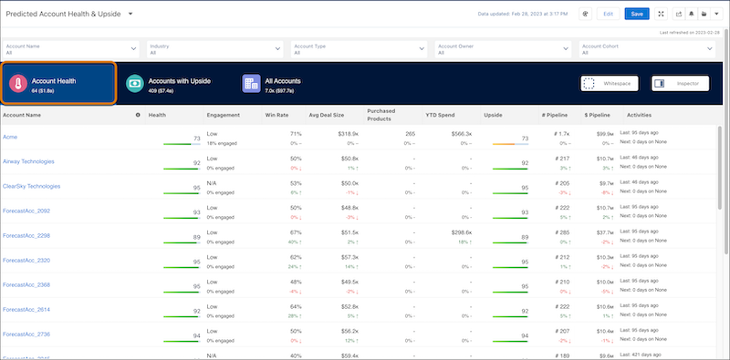Click Airway Technologies Last: 46 days ago
This screenshot has width=730, height=360.
coord(640,158)
